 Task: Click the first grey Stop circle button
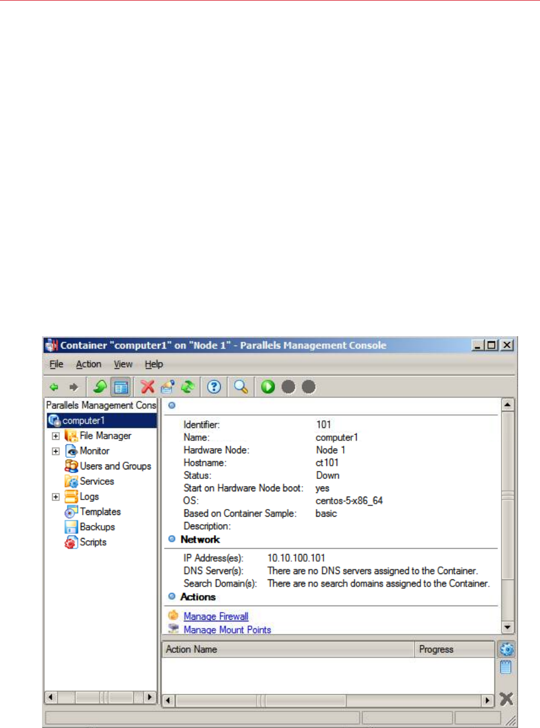(288, 387)
